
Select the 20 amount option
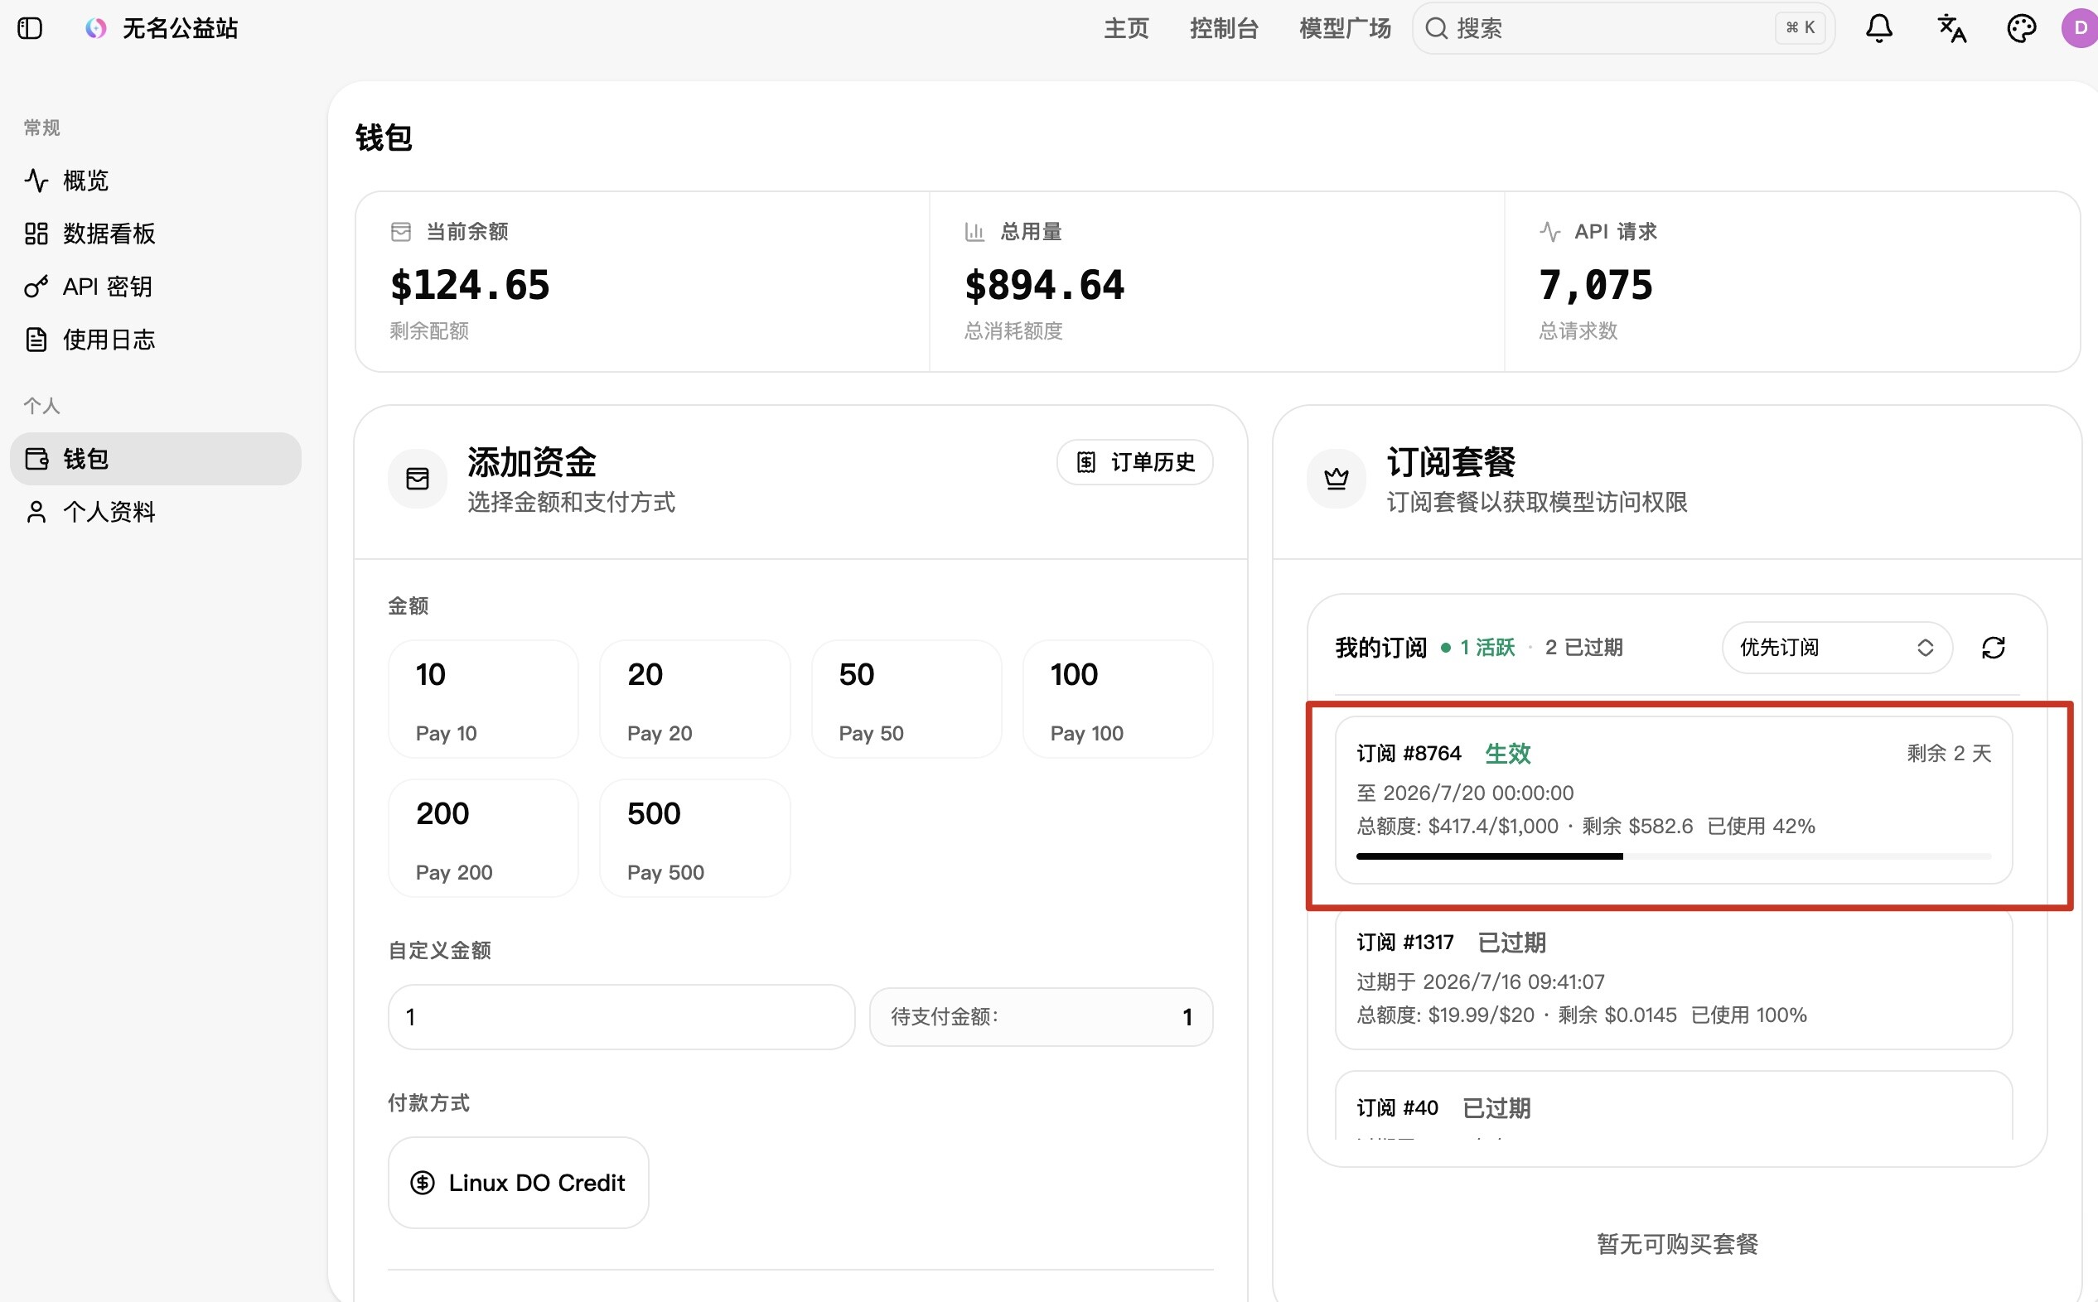click(x=695, y=699)
